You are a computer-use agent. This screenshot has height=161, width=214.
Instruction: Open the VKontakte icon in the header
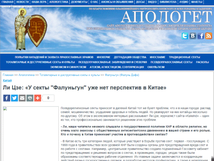click(x=193, y=36)
